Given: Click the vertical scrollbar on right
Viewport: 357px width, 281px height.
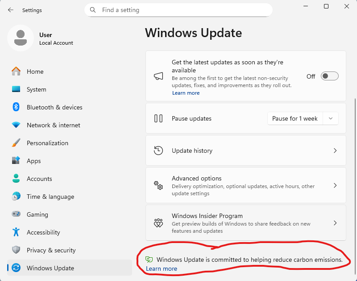Looking at the screenshot, I should click(x=355, y=186).
